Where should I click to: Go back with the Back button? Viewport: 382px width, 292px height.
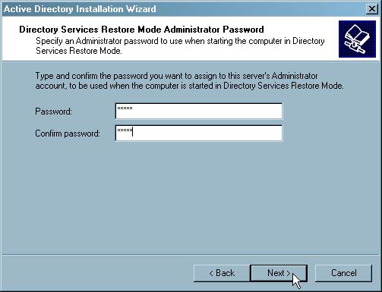[222, 273]
